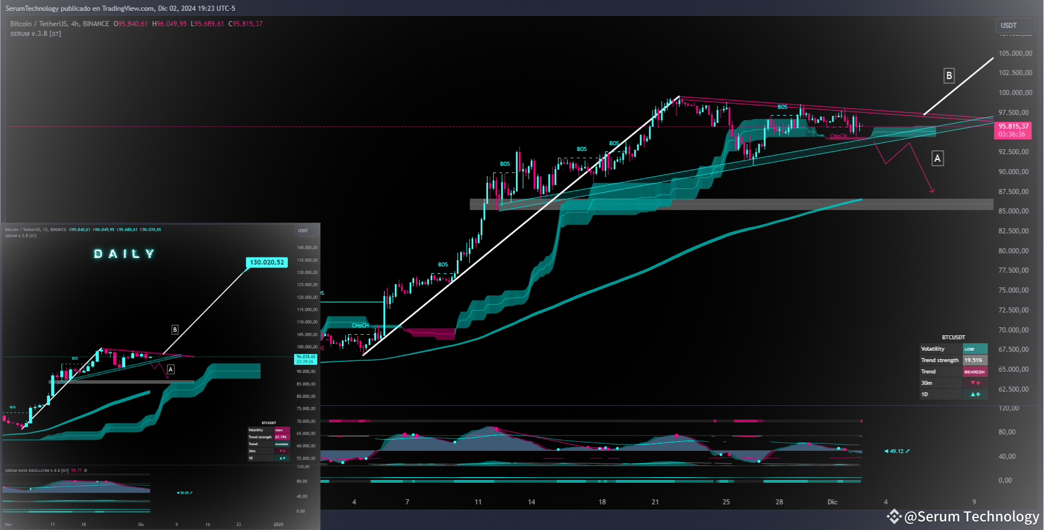Click the 72.500,00 price axis label

[1014, 310]
